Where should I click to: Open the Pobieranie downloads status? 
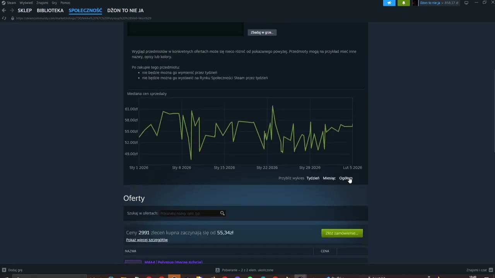click(247, 270)
